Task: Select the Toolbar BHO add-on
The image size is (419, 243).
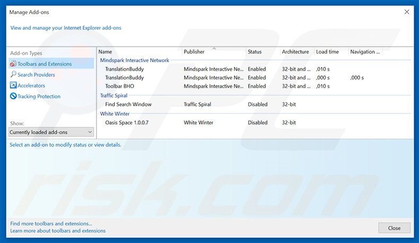Action: 254,86
